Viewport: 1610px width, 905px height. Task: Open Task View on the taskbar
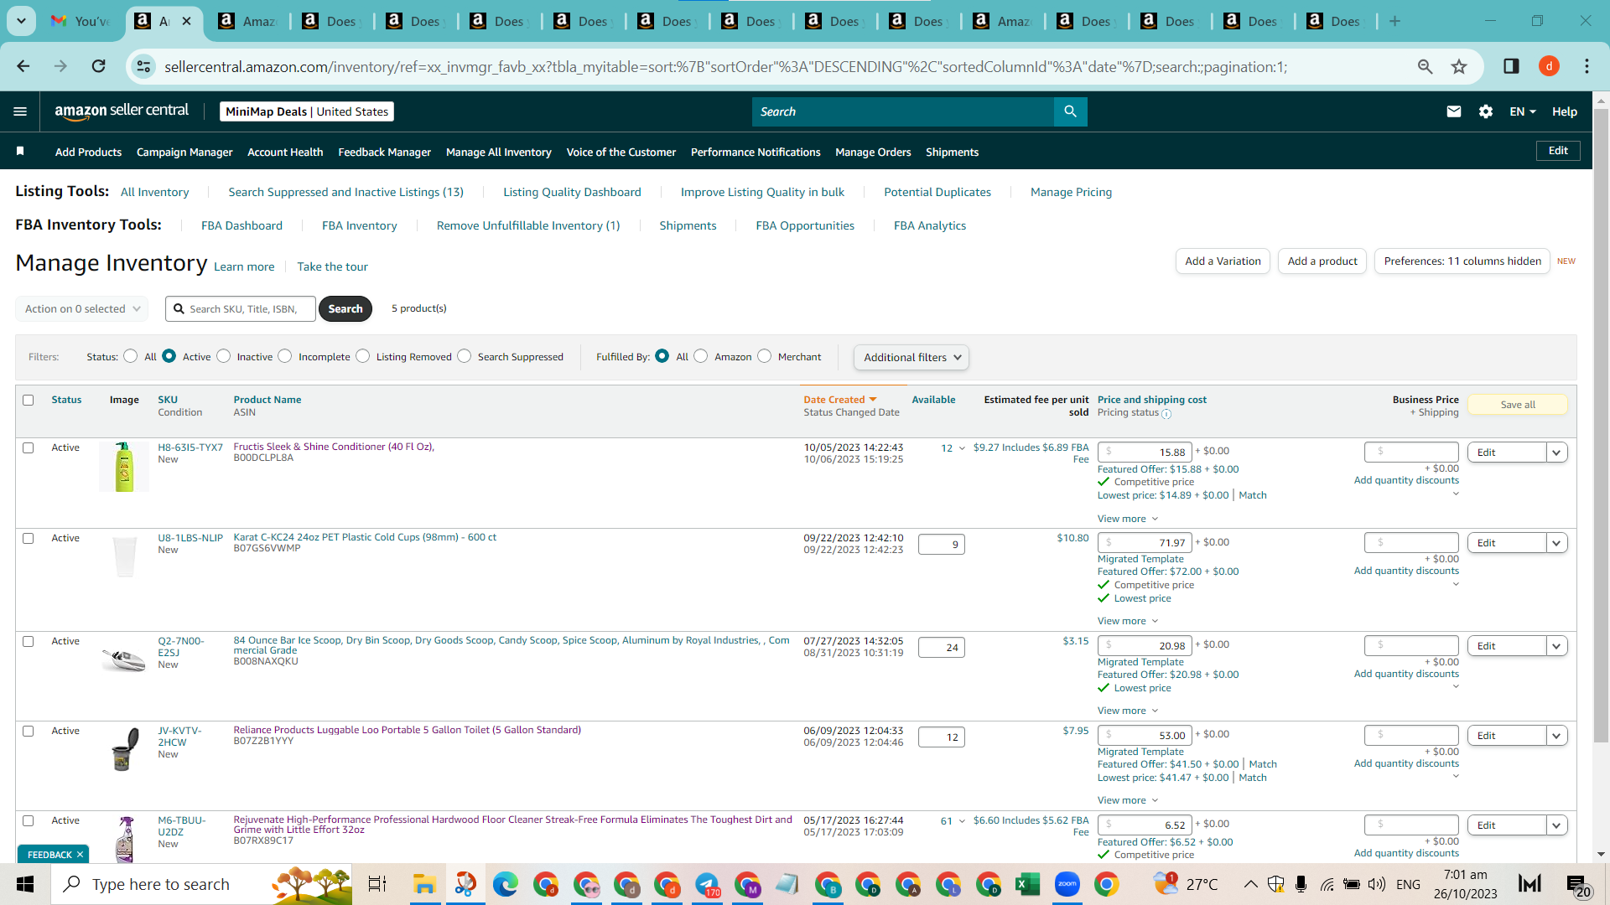377,884
